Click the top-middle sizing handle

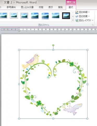point(53,50)
